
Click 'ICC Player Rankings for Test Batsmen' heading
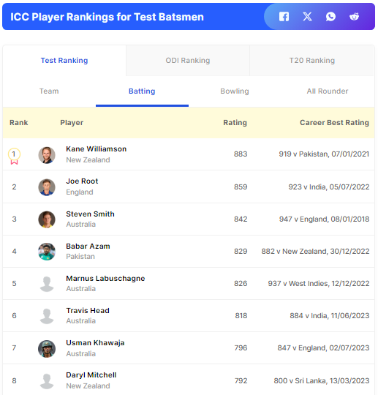(107, 17)
